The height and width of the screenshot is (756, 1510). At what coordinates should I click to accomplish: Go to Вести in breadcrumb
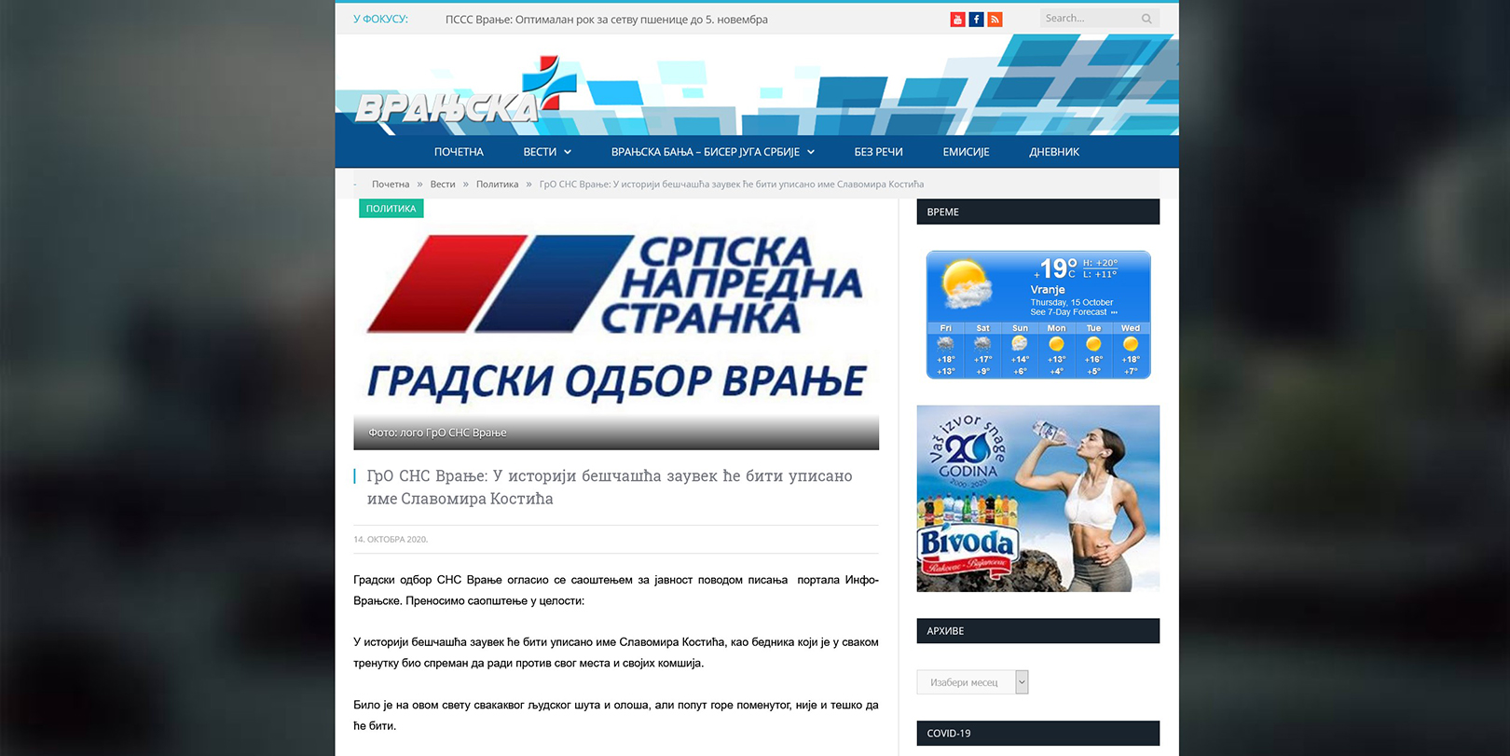(443, 185)
